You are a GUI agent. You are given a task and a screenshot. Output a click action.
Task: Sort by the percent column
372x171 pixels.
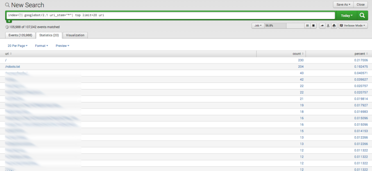tap(361, 54)
